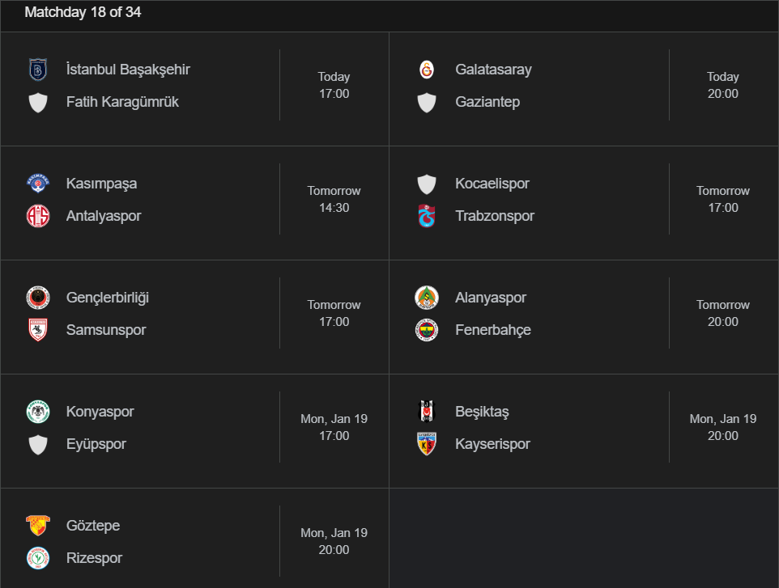Image resolution: width=779 pixels, height=588 pixels.
Task: Click the Antalyaspor team logo
Action: [x=38, y=216]
